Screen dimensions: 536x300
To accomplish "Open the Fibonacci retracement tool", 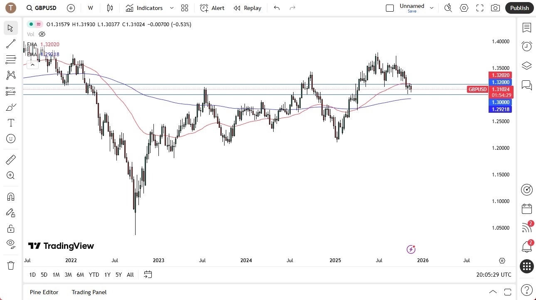I will click(10, 60).
